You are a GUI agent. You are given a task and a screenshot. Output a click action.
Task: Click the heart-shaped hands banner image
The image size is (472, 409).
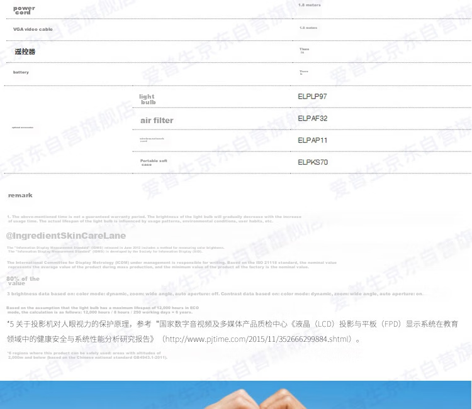[x=236, y=395]
